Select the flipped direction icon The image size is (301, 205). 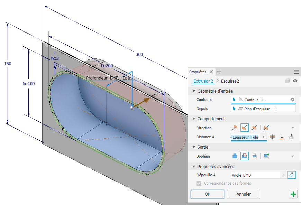[x=245, y=128]
